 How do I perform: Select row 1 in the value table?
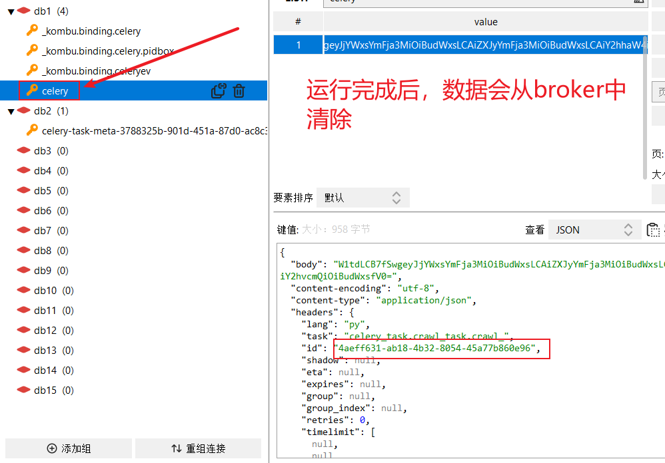pos(460,45)
